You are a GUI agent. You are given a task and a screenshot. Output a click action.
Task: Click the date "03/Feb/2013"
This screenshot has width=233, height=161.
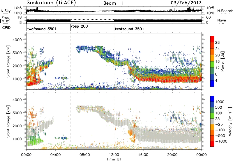point(186,3)
